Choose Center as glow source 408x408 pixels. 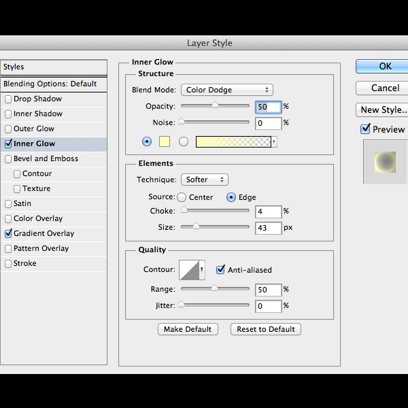pos(182,197)
